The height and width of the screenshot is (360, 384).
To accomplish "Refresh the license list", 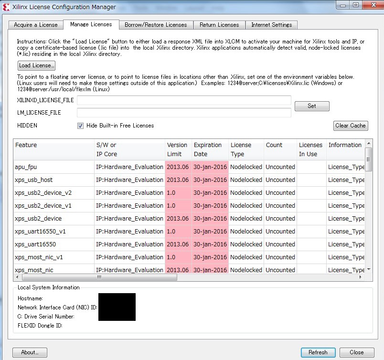I will point(318,352).
